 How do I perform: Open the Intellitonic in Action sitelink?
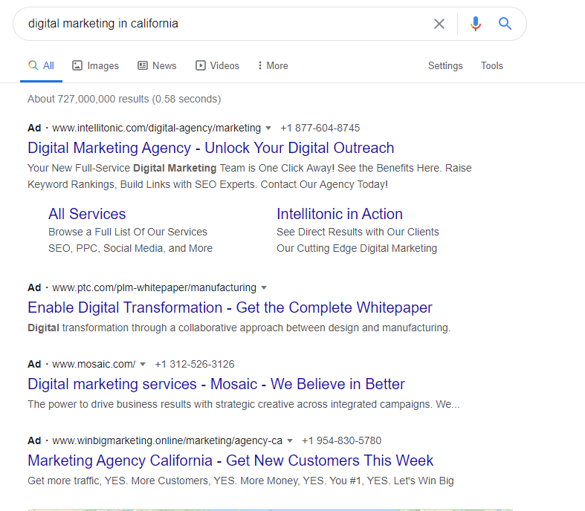coord(340,214)
